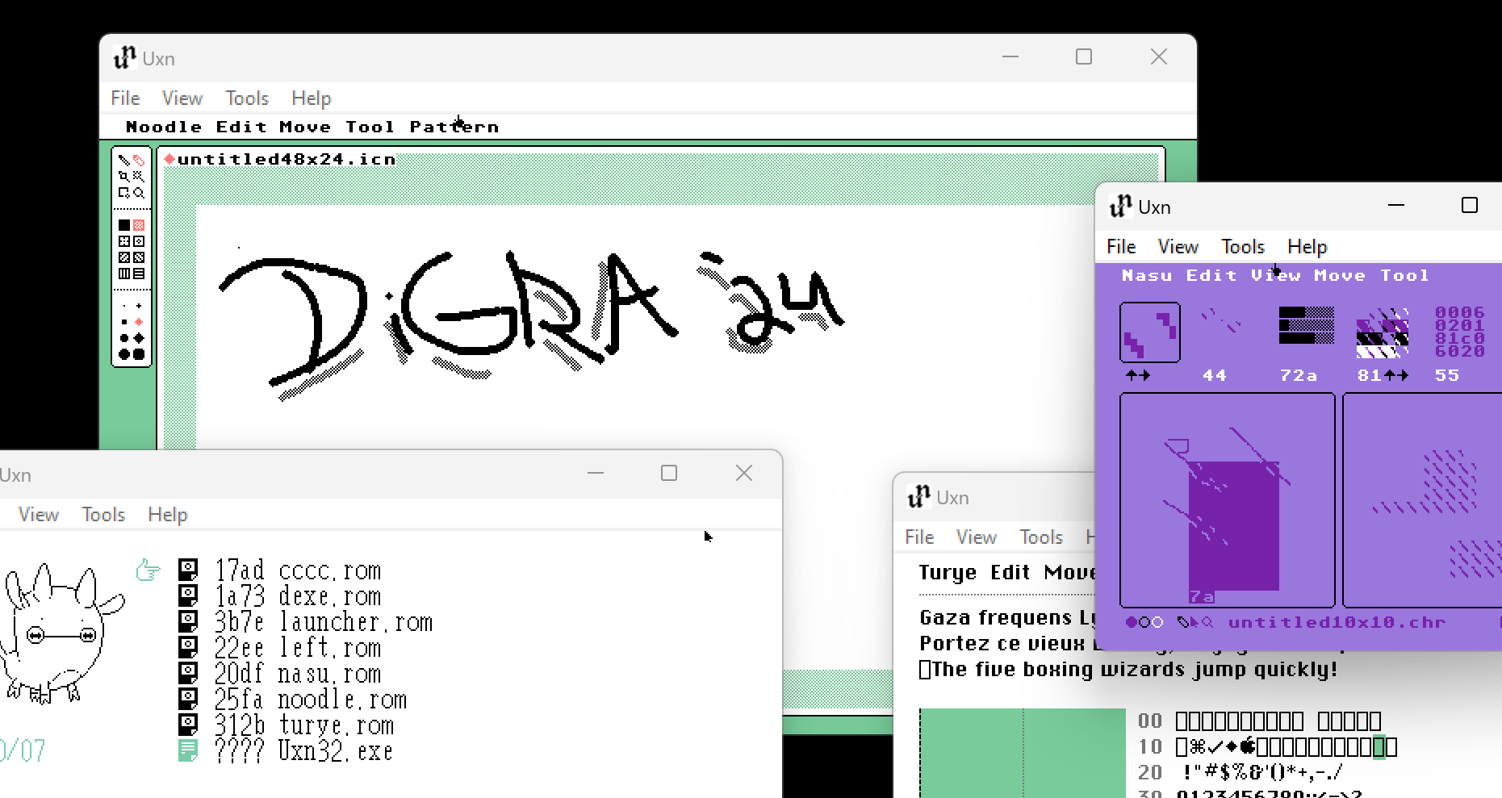This screenshot has height=798, width=1502.
Task: Open Edit menu in Nasu window
Action: [x=1211, y=275]
